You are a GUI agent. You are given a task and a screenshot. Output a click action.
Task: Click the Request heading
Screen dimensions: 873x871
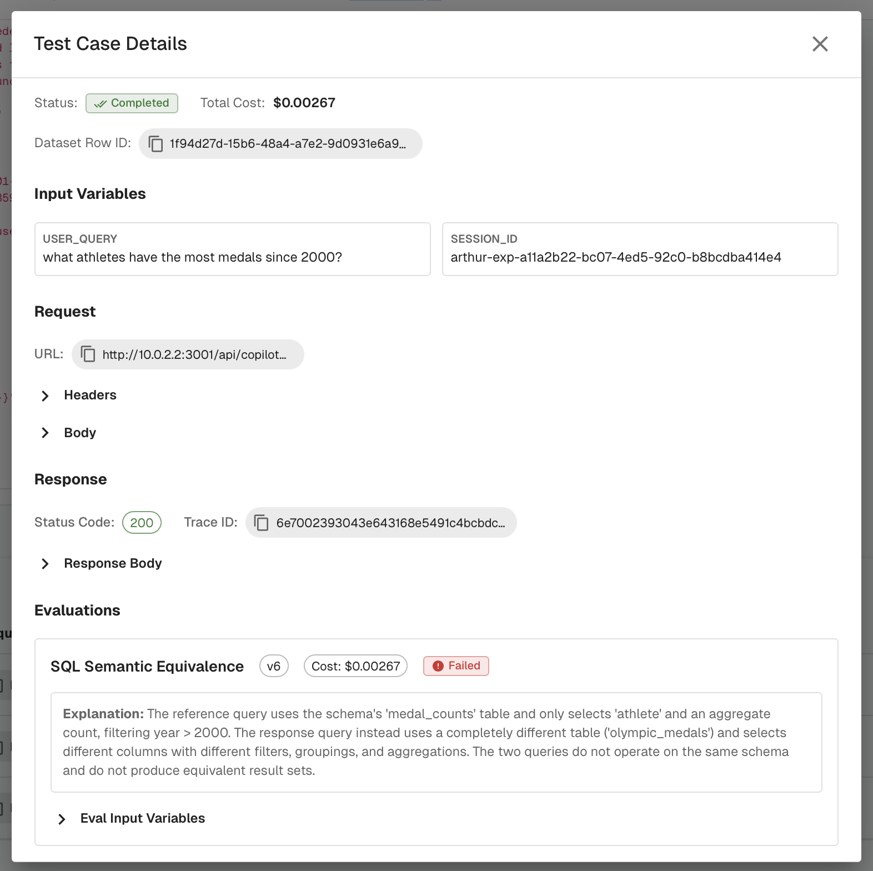coord(65,312)
